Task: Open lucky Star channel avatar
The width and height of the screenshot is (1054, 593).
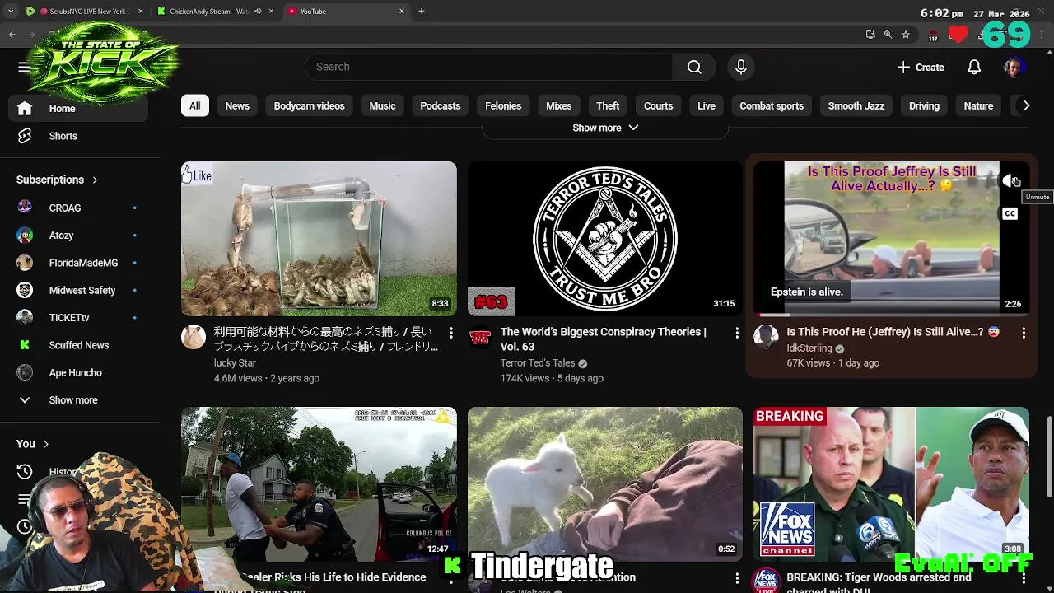Action: point(194,337)
